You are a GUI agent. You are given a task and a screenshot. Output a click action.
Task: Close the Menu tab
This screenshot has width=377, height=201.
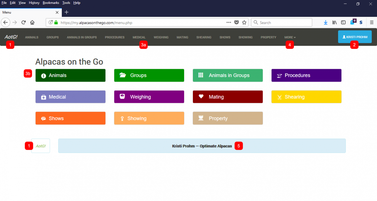pos(57,12)
